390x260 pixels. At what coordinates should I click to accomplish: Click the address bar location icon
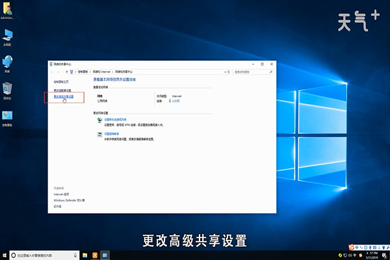[x=71, y=72]
